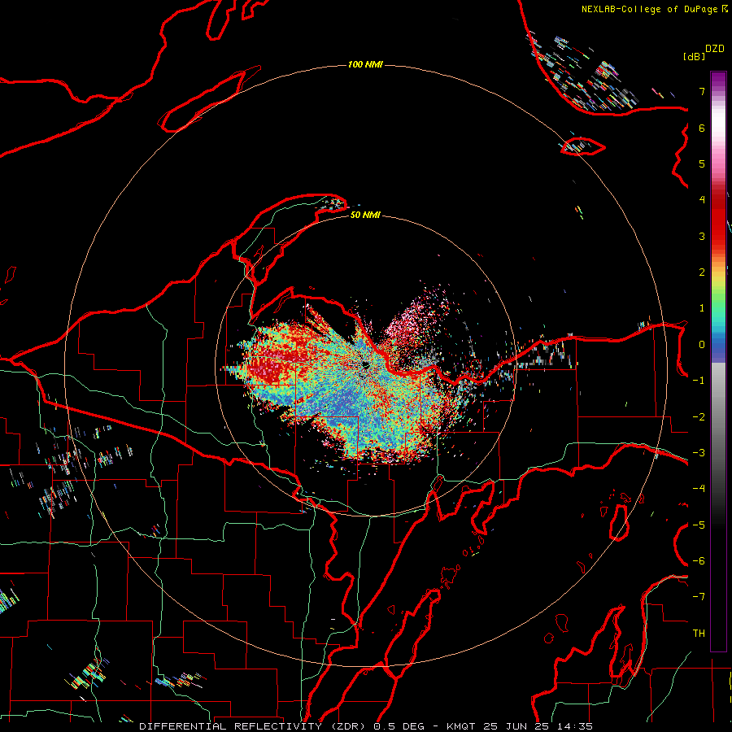Click the -5 value on color scale

click(x=699, y=525)
